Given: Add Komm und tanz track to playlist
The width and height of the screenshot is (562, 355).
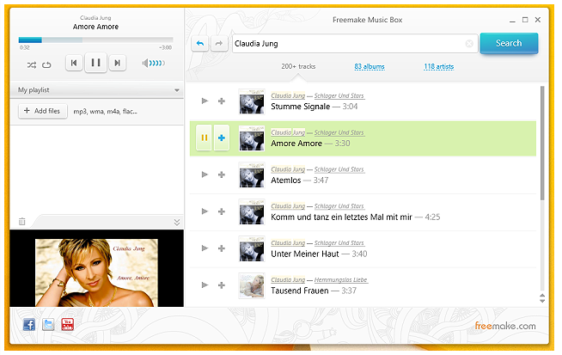Looking at the screenshot, I should coord(222,211).
